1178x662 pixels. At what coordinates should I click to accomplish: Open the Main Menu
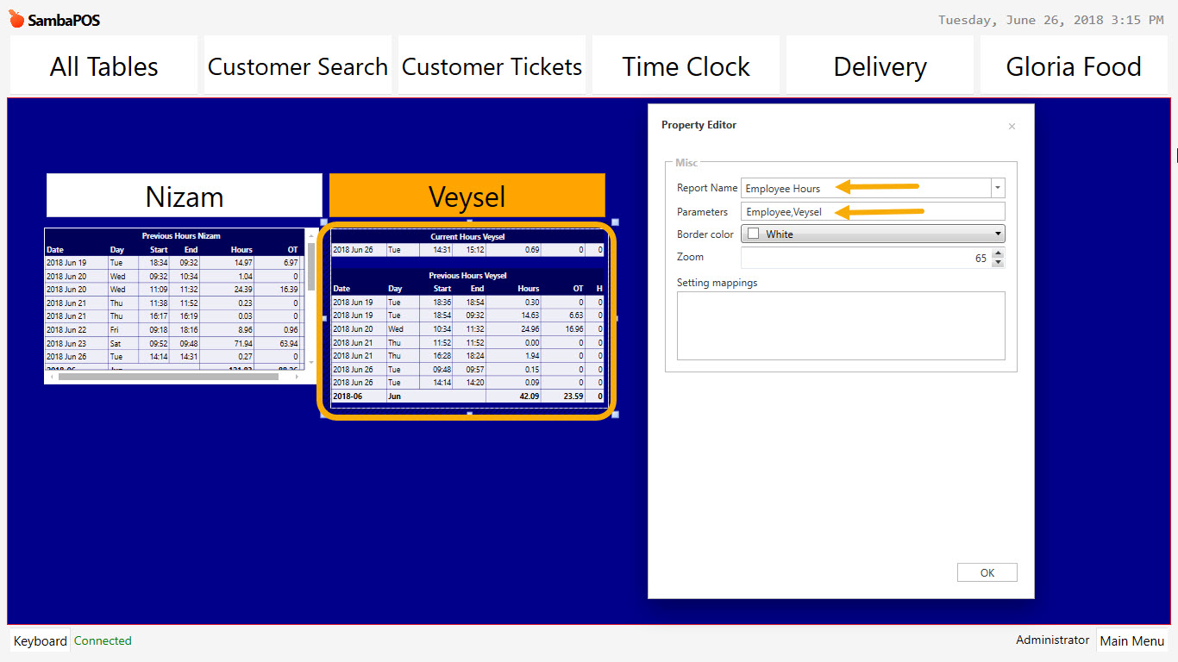tap(1132, 640)
